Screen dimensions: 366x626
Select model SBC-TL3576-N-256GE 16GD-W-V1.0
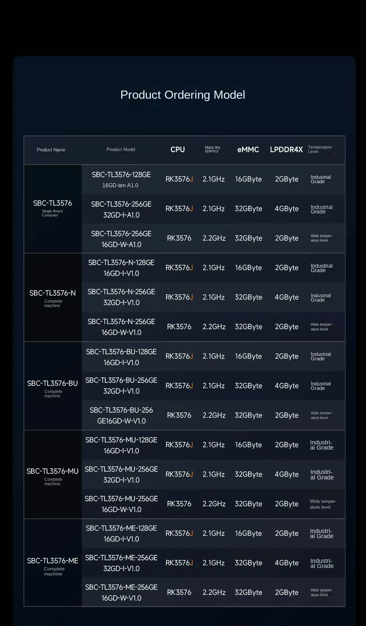pos(121,327)
